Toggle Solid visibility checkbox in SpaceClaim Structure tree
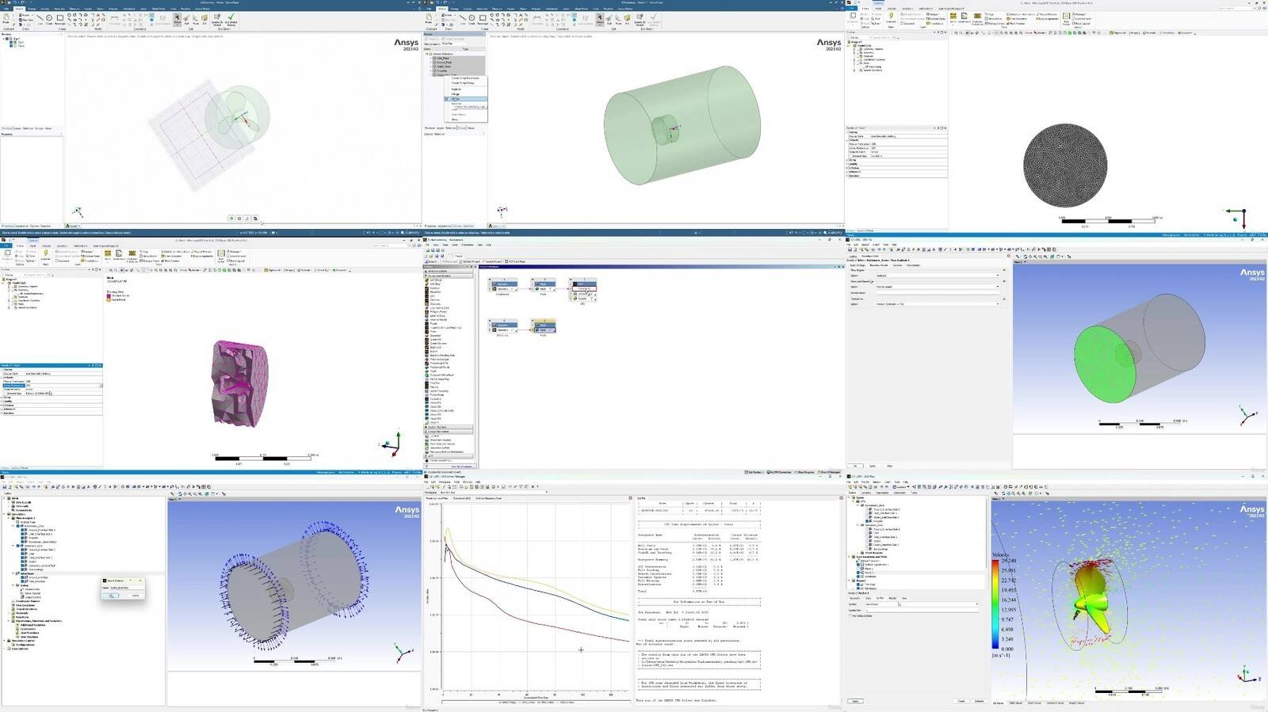Image resolution: width=1268 pixels, height=712 pixels. pyautogui.click(x=11, y=42)
